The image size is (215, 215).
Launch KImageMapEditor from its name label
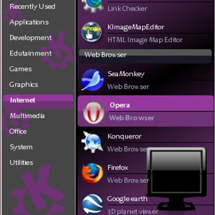pos(136,27)
